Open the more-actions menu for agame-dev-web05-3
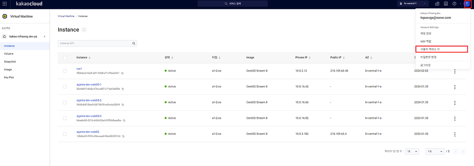Viewport: 474px width, 166px height. [455, 118]
